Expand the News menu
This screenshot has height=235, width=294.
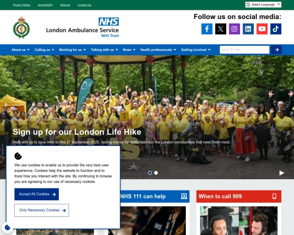click(129, 49)
